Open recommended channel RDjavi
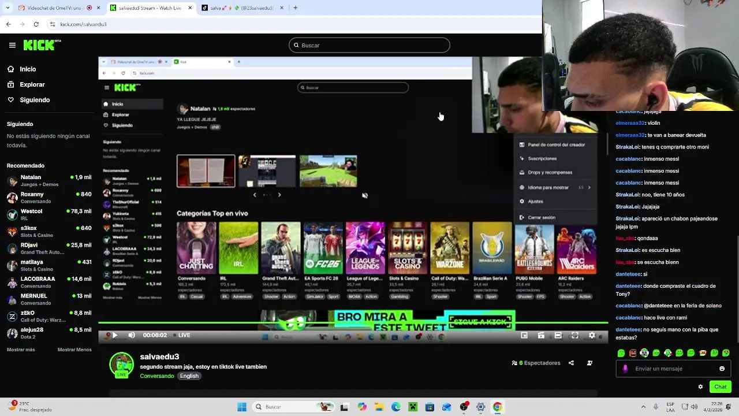The width and height of the screenshot is (739, 416). click(x=49, y=248)
